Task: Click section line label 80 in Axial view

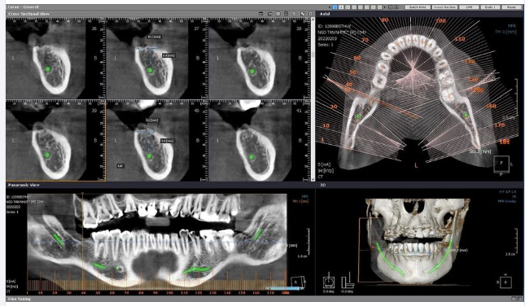Action: [385, 20]
